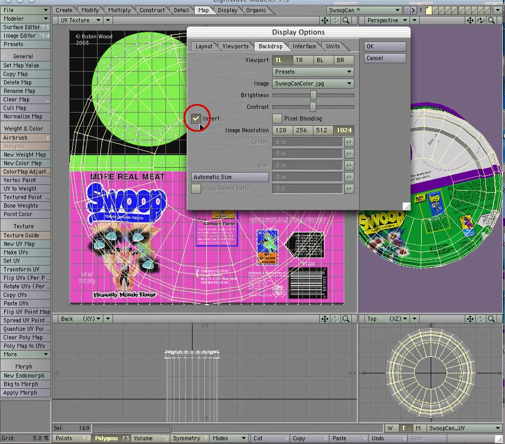Open the SwoopCan object dropdown
This screenshot has width=505, height=444.
pyautogui.click(x=363, y=10)
